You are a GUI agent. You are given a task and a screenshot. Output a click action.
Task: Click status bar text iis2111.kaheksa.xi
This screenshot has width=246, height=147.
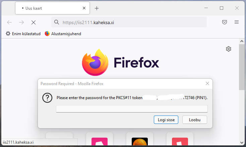pos(18,142)
